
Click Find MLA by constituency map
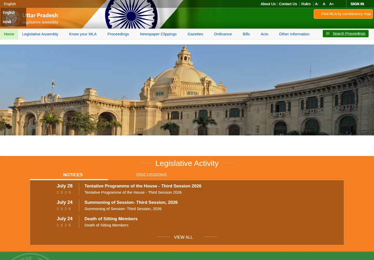click(343, 14)
